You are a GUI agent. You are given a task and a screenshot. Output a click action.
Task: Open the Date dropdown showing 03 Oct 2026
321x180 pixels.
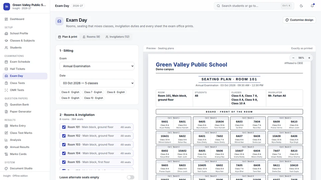point(97,83)
